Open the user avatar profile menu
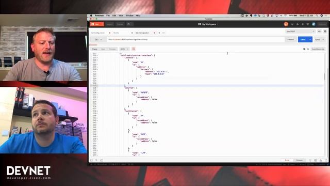 point(313,24)
